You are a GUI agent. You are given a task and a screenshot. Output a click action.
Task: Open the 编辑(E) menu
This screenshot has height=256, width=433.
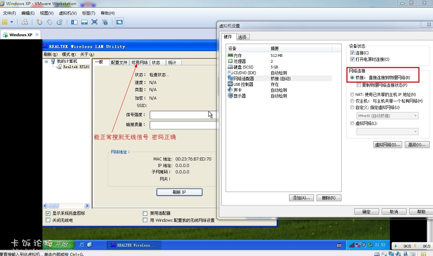click(28, 13)
